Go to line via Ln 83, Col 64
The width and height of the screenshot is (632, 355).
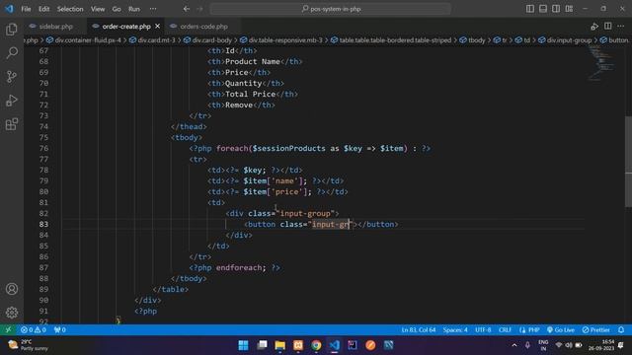[419, 329]
